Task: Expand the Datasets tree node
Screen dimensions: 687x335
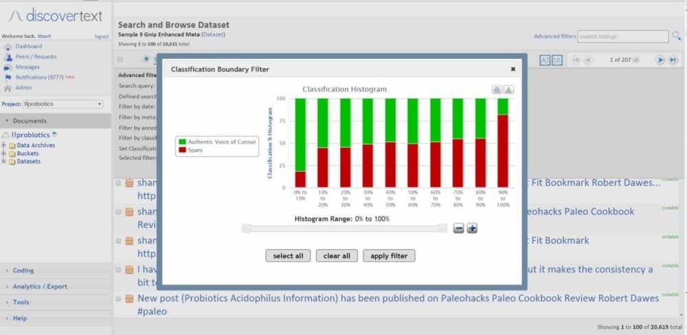Action: [4, 162]
